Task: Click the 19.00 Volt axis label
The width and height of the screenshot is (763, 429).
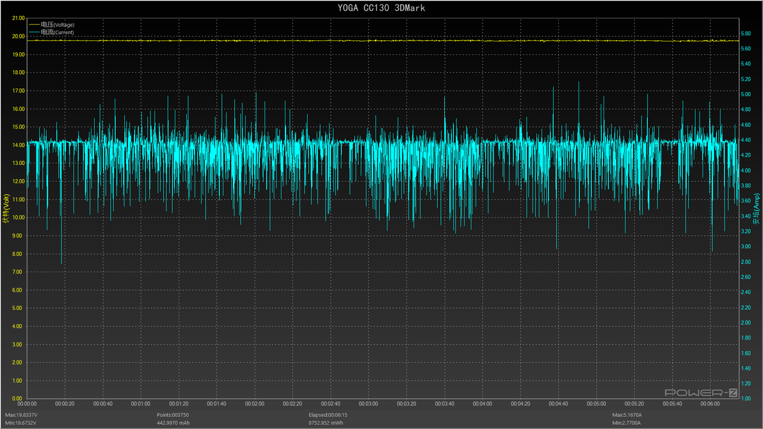Action: click(x=19, y=54)
